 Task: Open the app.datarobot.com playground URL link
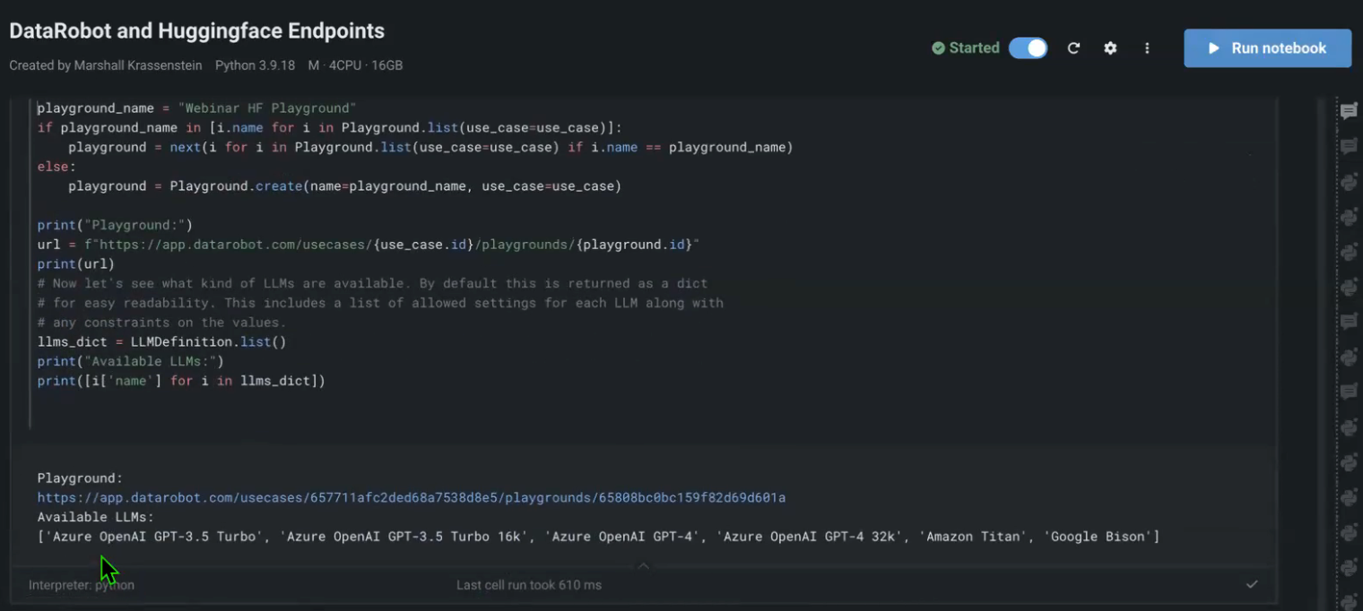click(411, 497)
